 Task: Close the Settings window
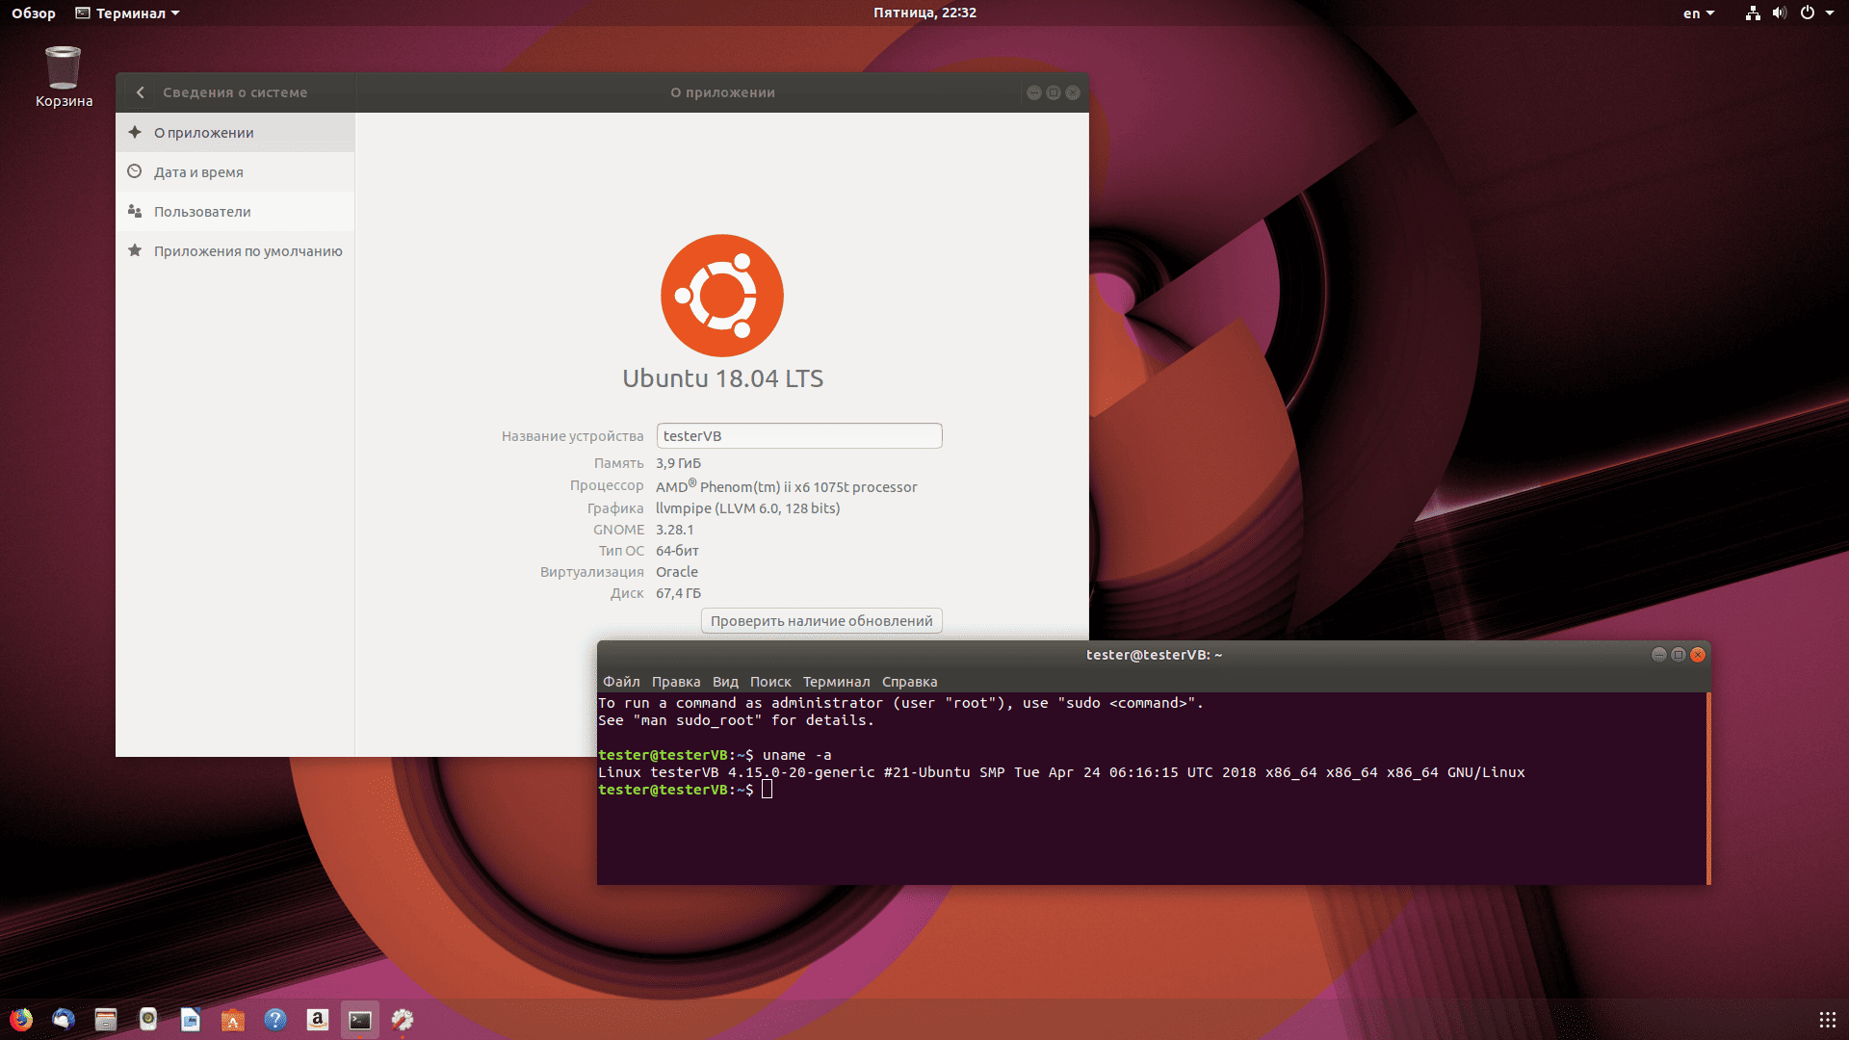pyautogui.click(x=1073, y=92)
